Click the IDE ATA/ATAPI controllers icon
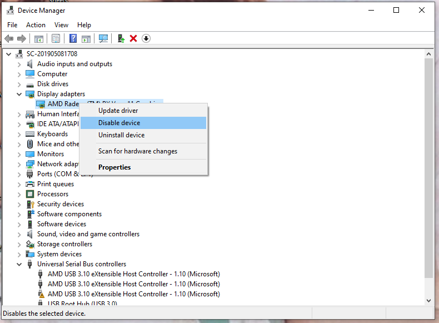 point(30,124)
